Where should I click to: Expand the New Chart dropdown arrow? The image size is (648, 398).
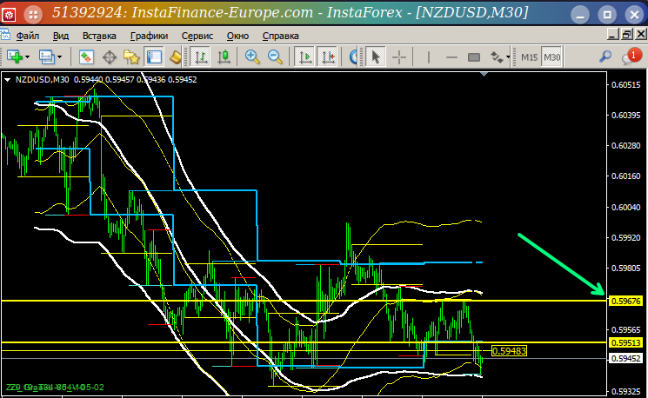[27, 56]
